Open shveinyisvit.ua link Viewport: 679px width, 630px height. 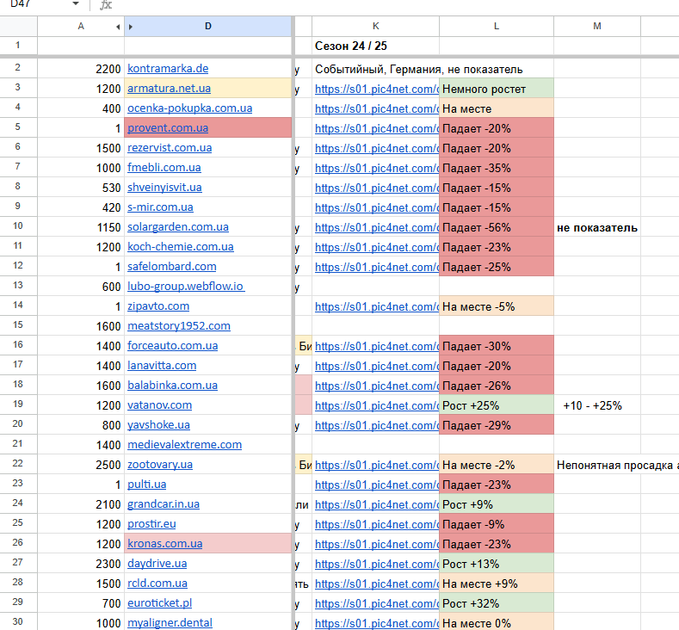(164, 188)
